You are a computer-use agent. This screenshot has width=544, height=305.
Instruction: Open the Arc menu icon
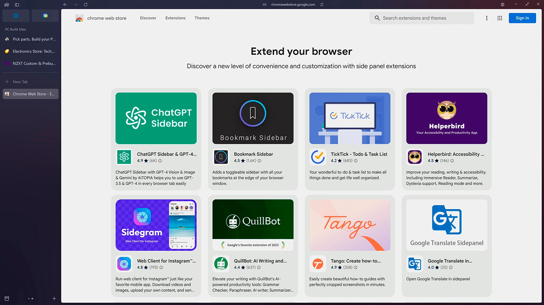coord(7,5)
